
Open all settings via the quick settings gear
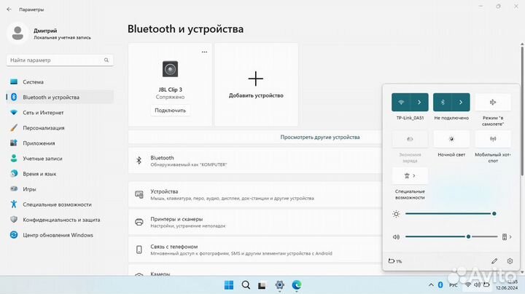510,261
